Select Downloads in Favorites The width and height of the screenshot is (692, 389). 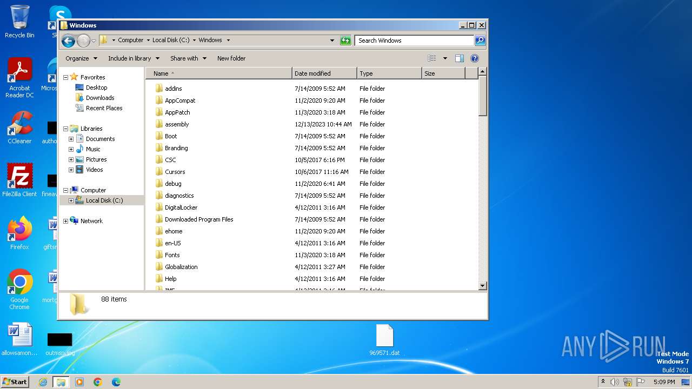pyautogui.click(x=100, y=98)
